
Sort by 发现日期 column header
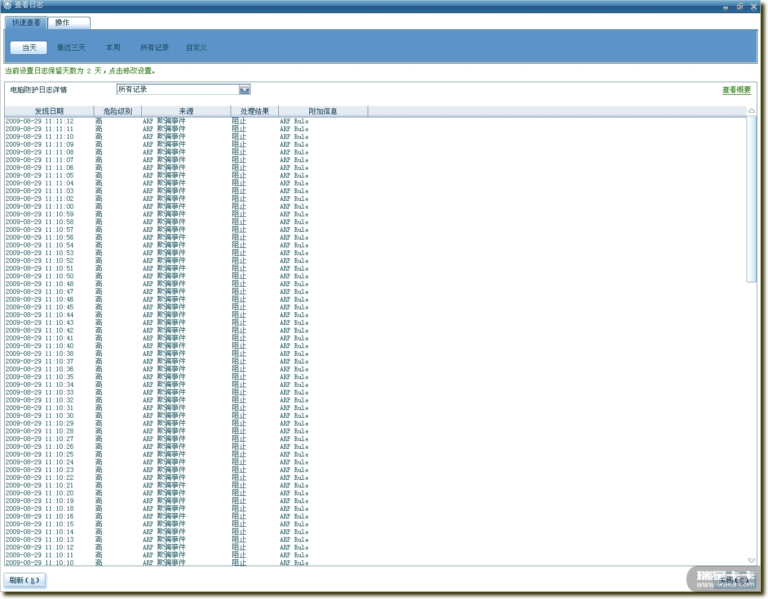49,111
